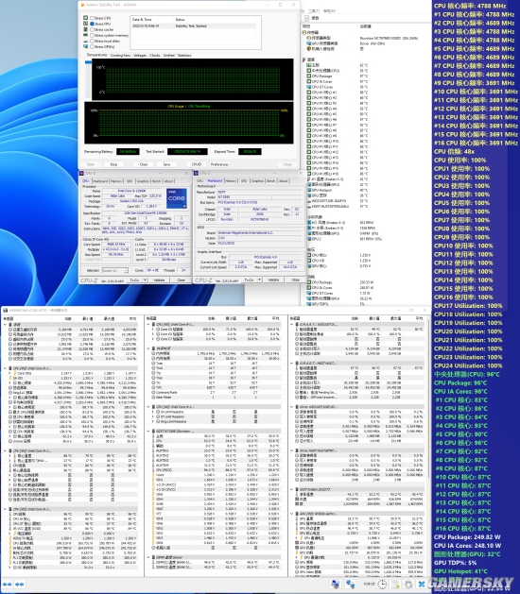The width and height of the screenshot is (520, 594).
Task: Click the HWiNFO collapse columns arrows icon
Action: [19, 585]
